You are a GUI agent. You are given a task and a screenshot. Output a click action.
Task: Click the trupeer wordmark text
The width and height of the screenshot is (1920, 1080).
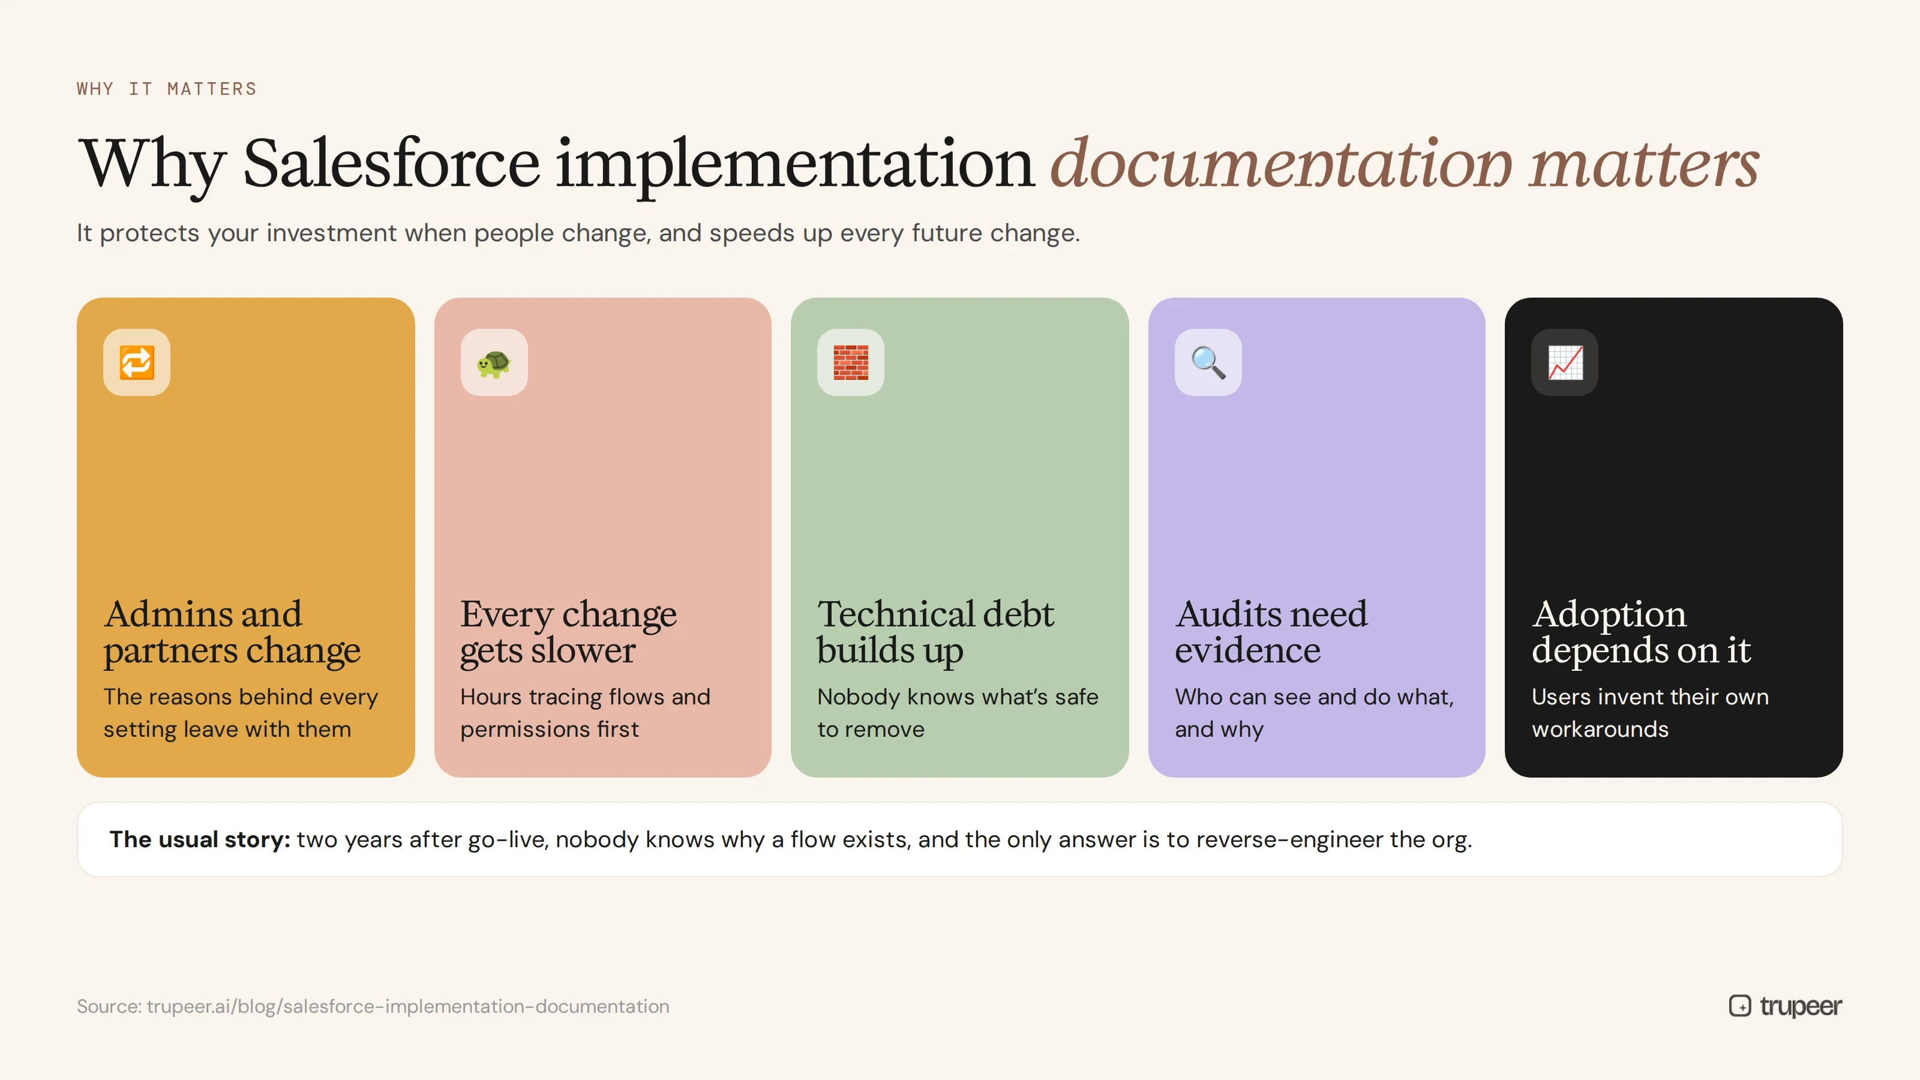pos(1801,1006)
